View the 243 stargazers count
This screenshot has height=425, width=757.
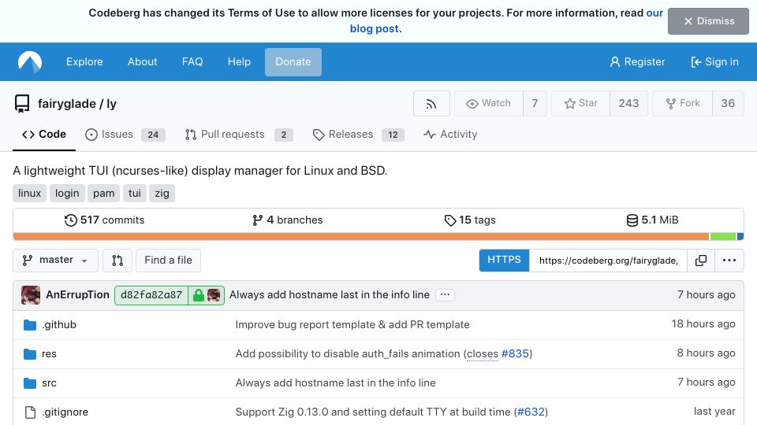628,103
